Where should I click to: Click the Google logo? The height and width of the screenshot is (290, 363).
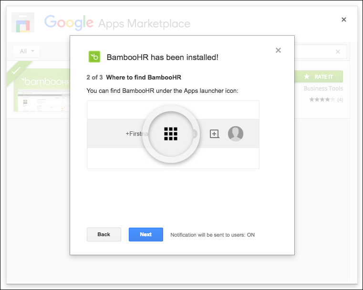coord(69,22)
